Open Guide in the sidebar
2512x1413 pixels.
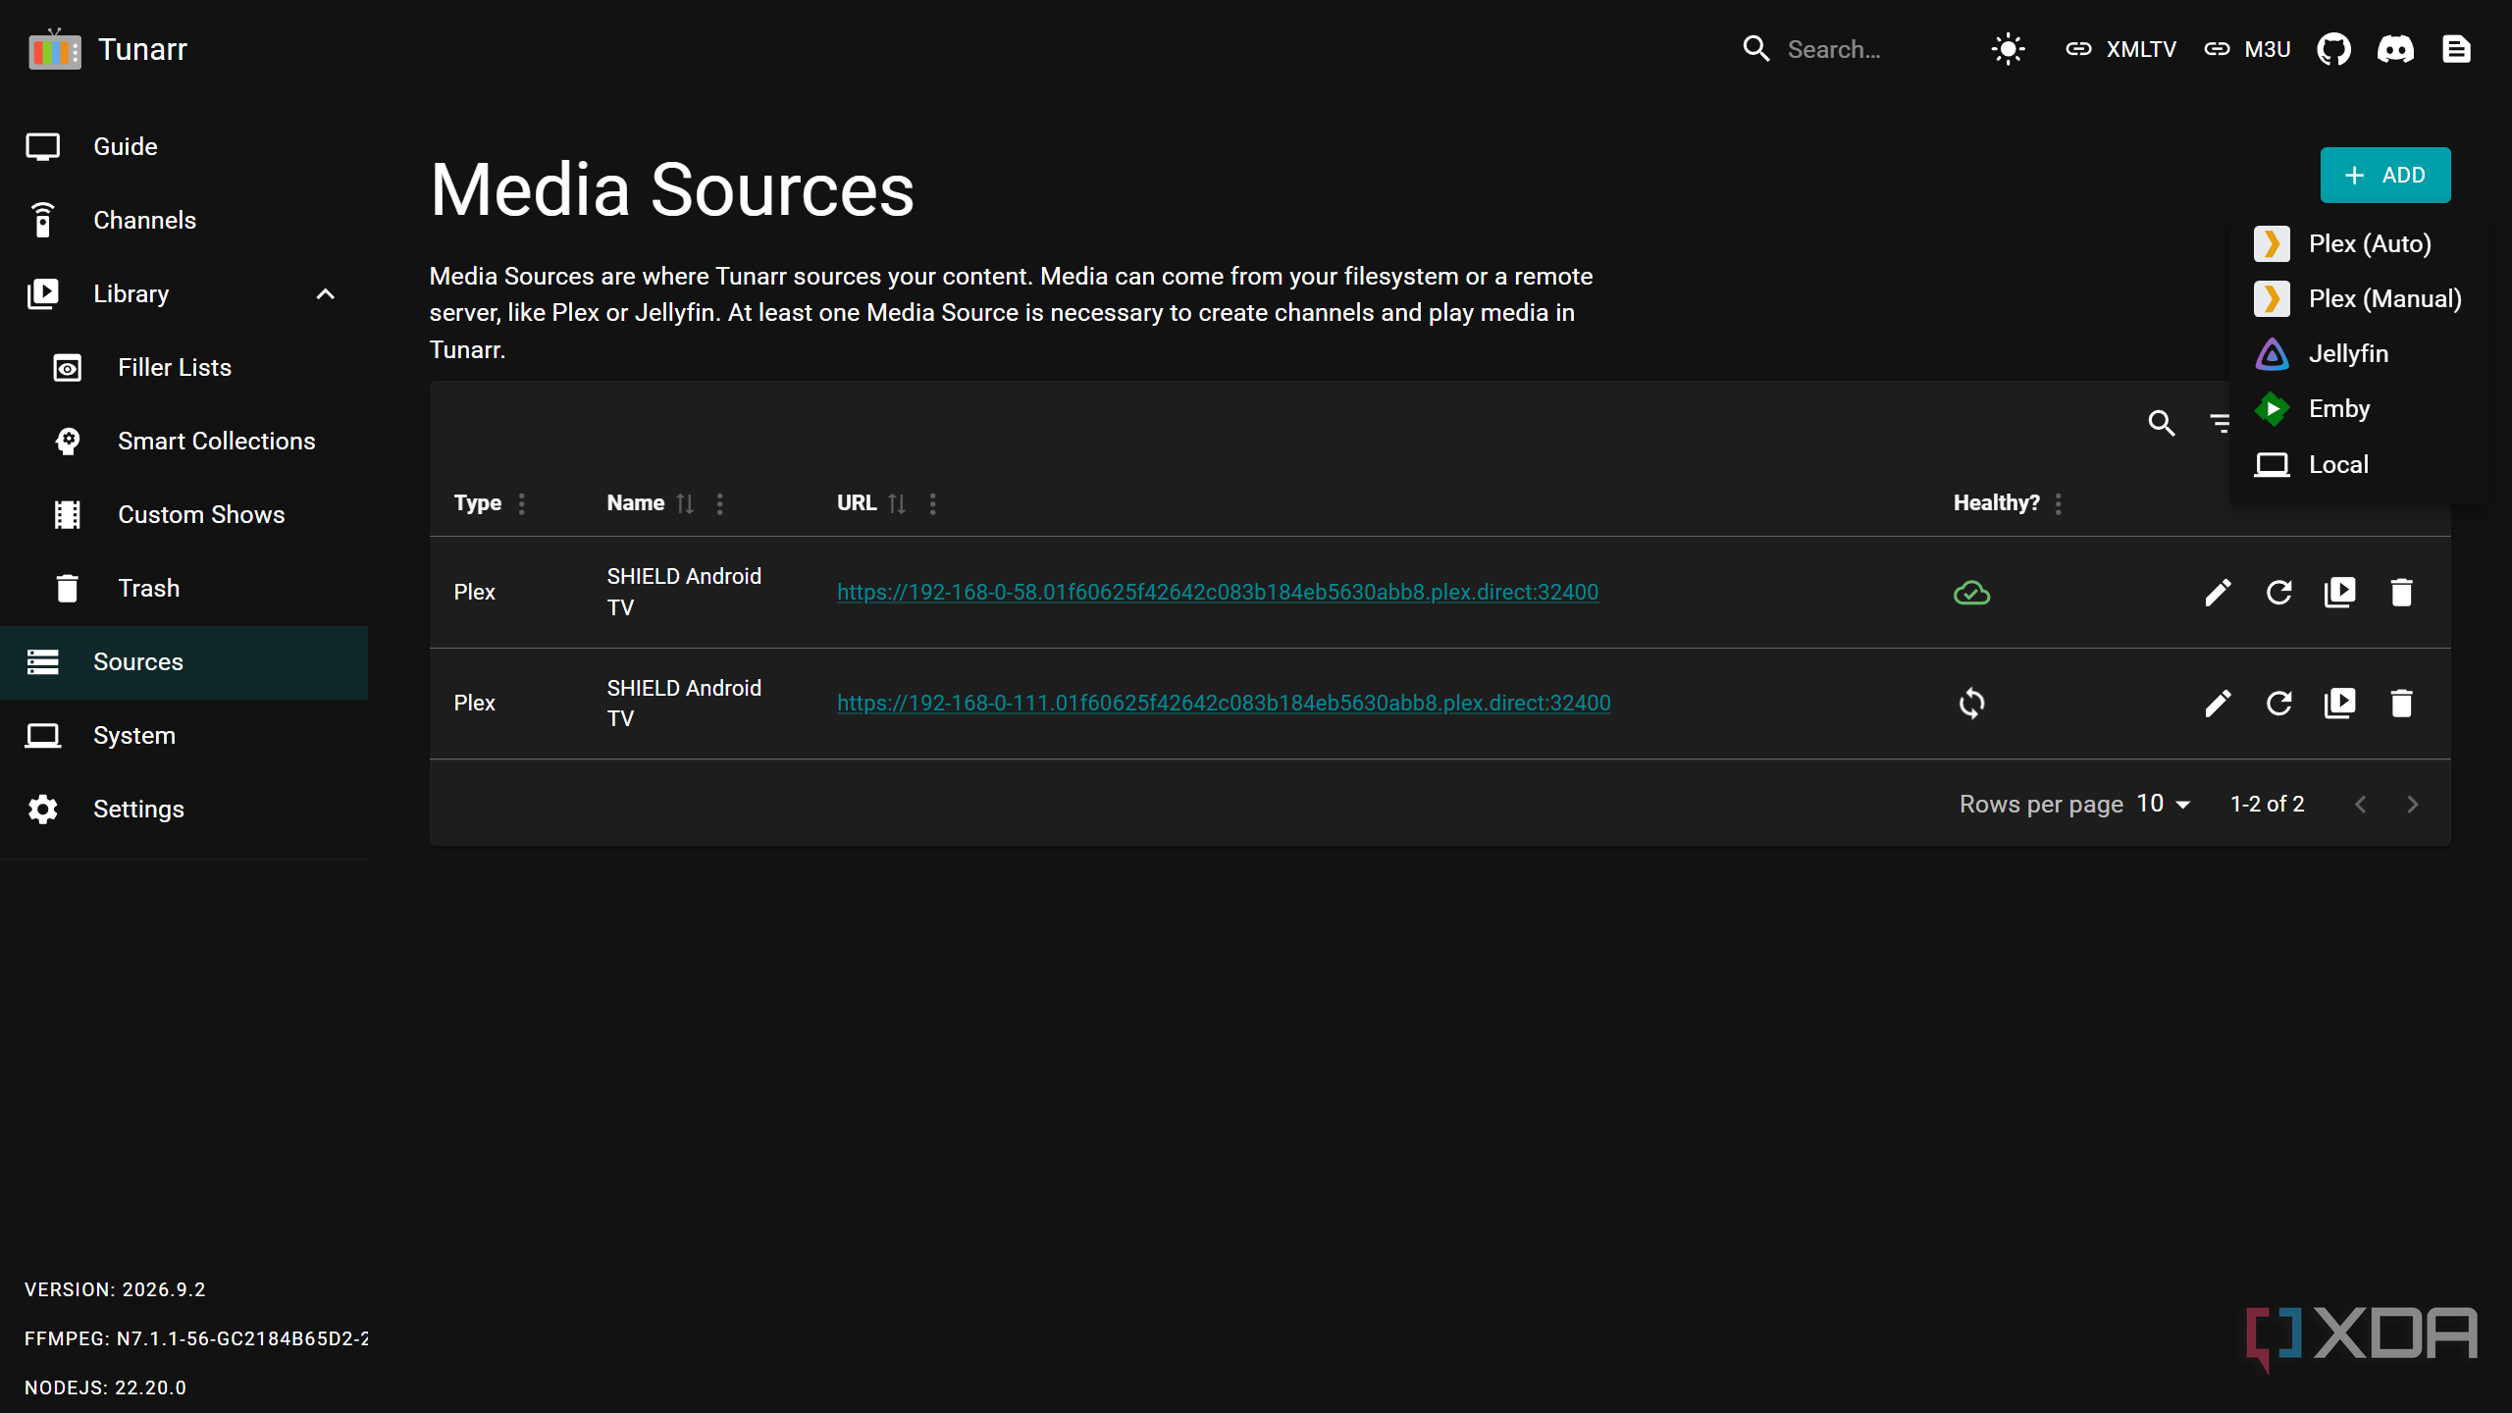(184, 146)
